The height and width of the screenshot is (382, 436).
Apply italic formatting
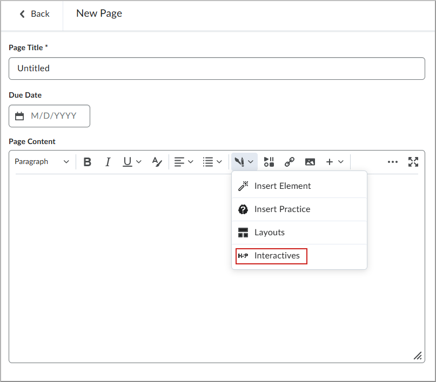point(108,161)
